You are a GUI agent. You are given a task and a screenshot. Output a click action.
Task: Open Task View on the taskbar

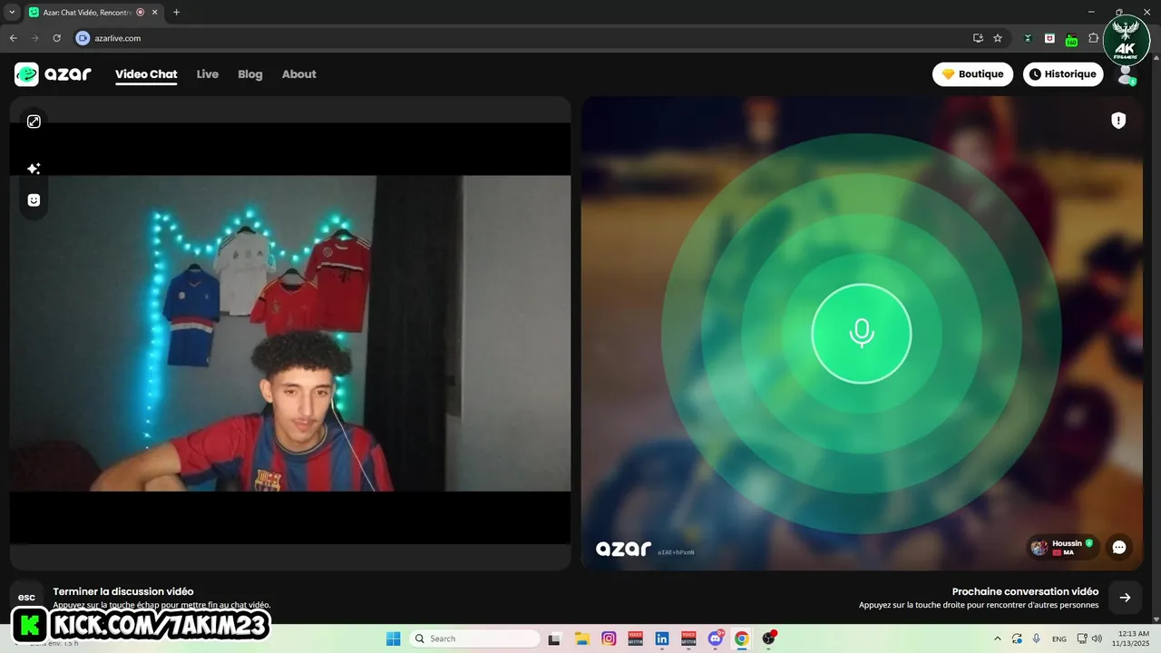point(556,638)
